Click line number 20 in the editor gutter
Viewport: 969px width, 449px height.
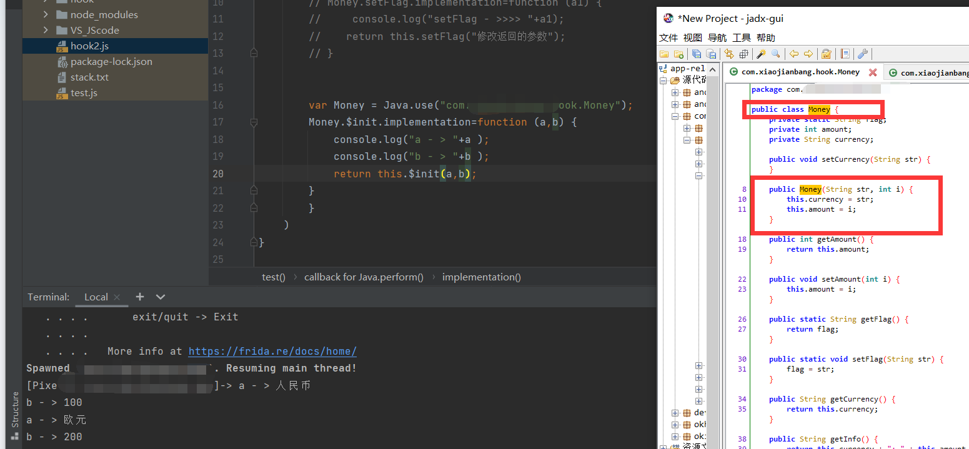click(217, 174)
